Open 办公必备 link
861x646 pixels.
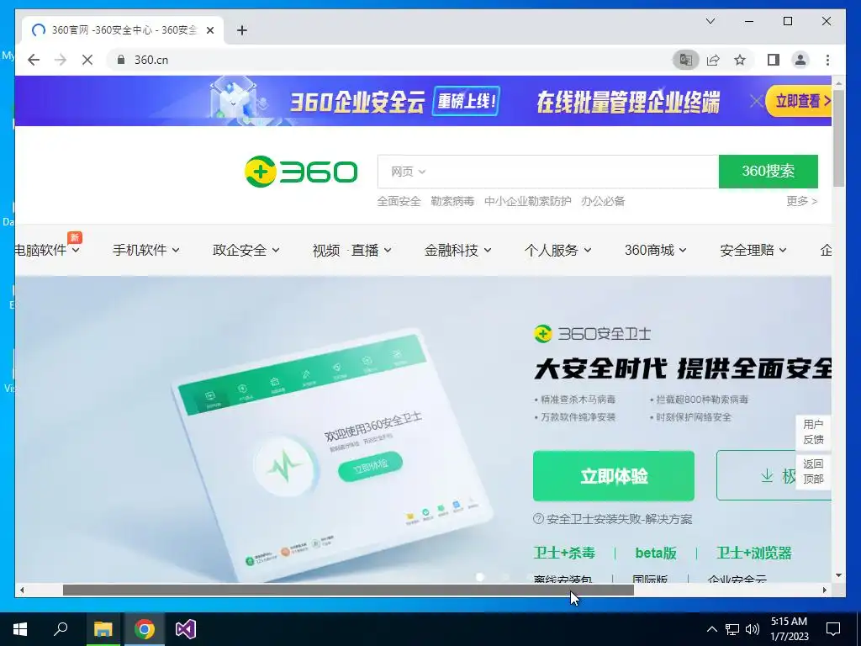coord(603,201)
